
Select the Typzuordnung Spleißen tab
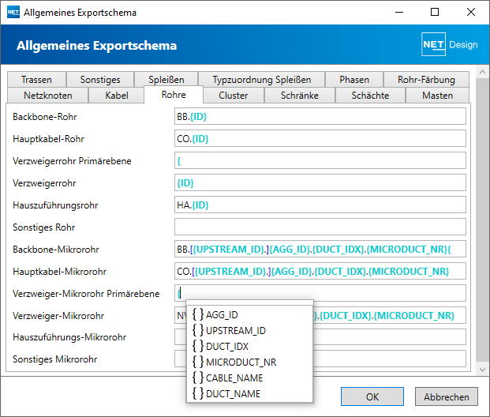tap(261, 80)
